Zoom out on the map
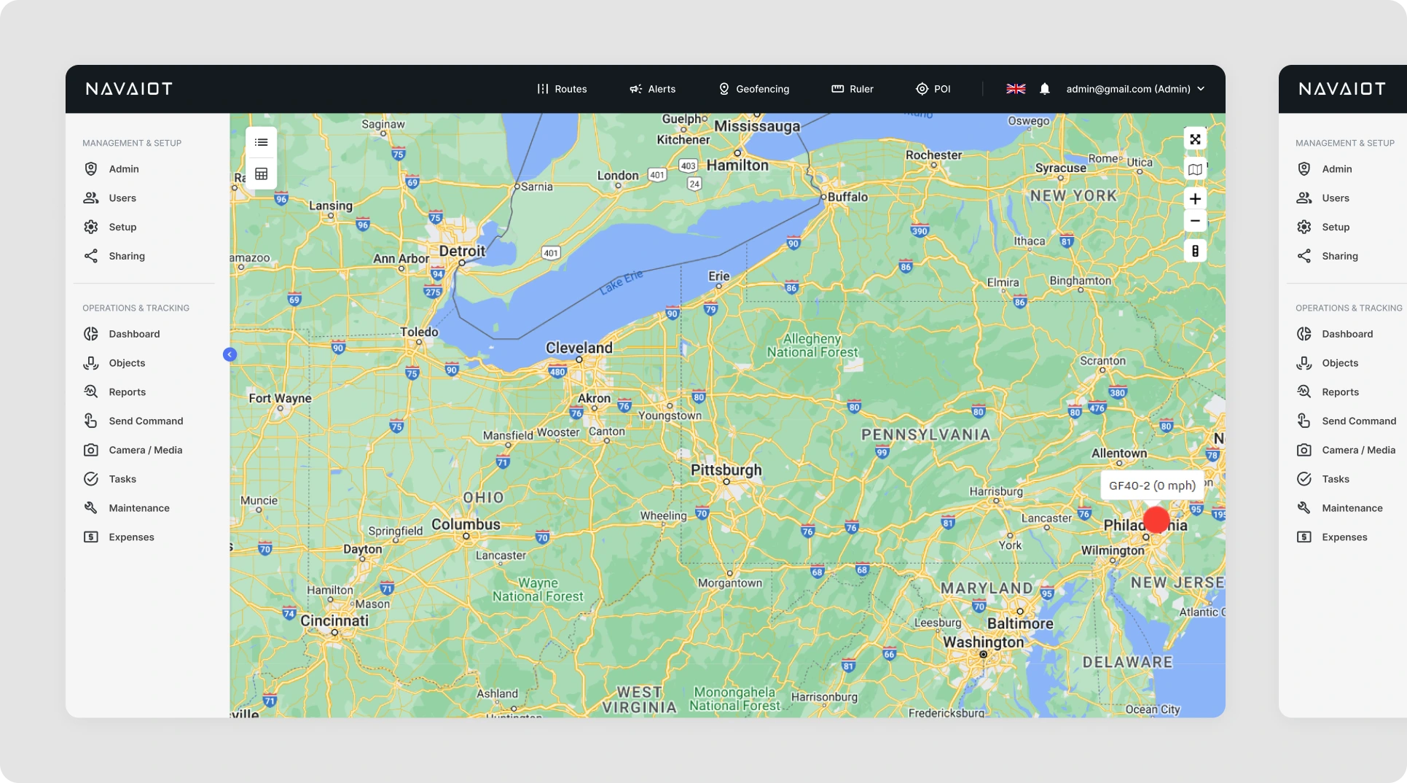This screenshot has width=1407, height=783. 1195,221
